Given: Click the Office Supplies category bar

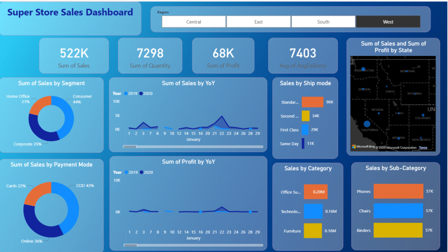Looking at the screenshot, I should [x=315, y=192].
